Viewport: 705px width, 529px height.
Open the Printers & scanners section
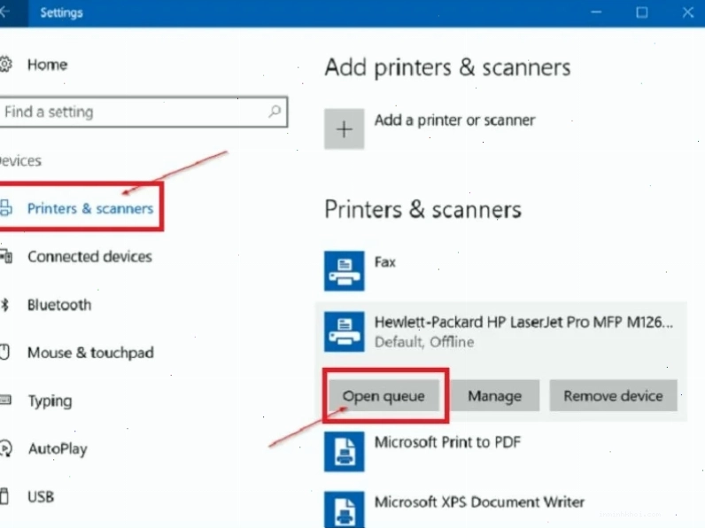tap(90, 208)
